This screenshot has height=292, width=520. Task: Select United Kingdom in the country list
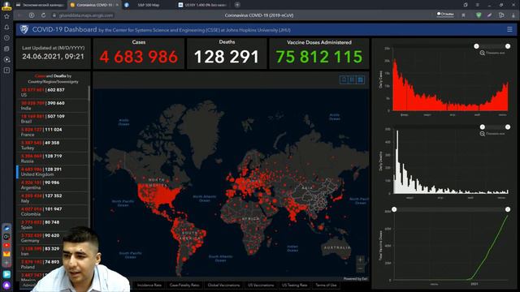coord(53,172)
